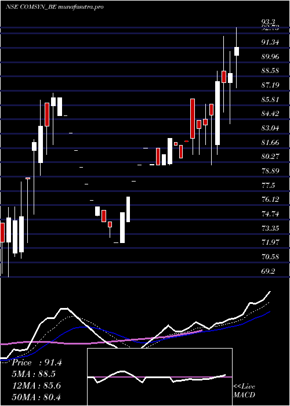This screenshot has width=290, height=406.
Task: Click the 69.2 price axis label
Action: coord(269,271)
